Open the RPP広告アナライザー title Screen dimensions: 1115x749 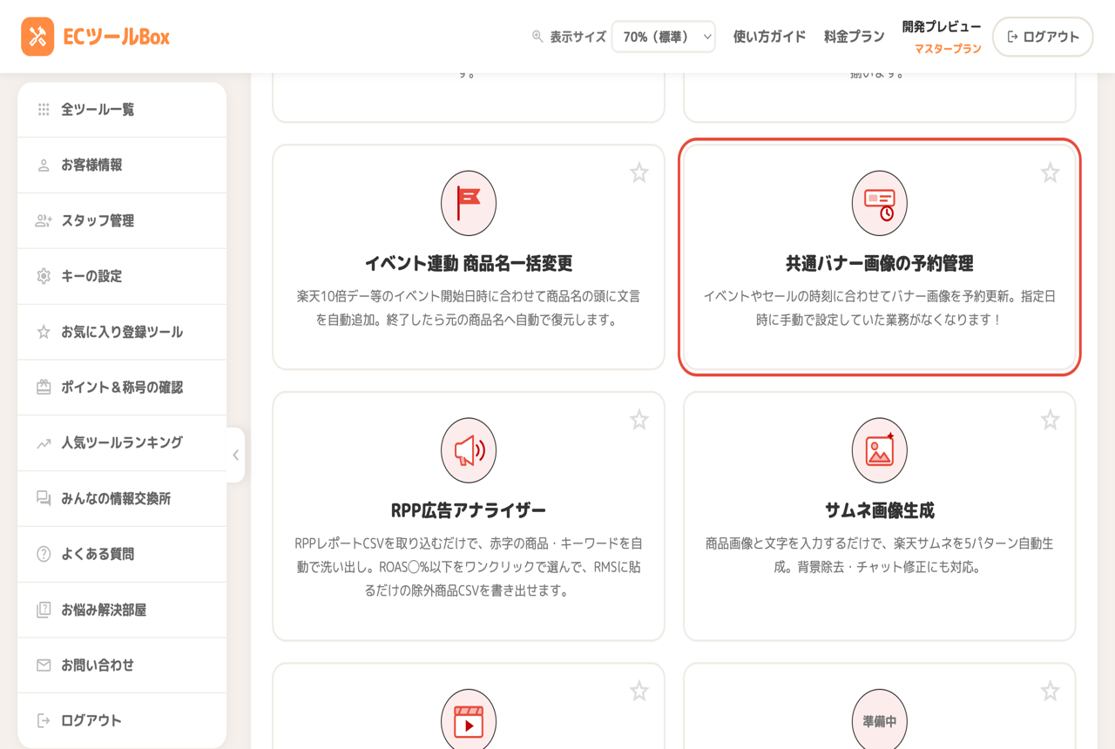469,510
